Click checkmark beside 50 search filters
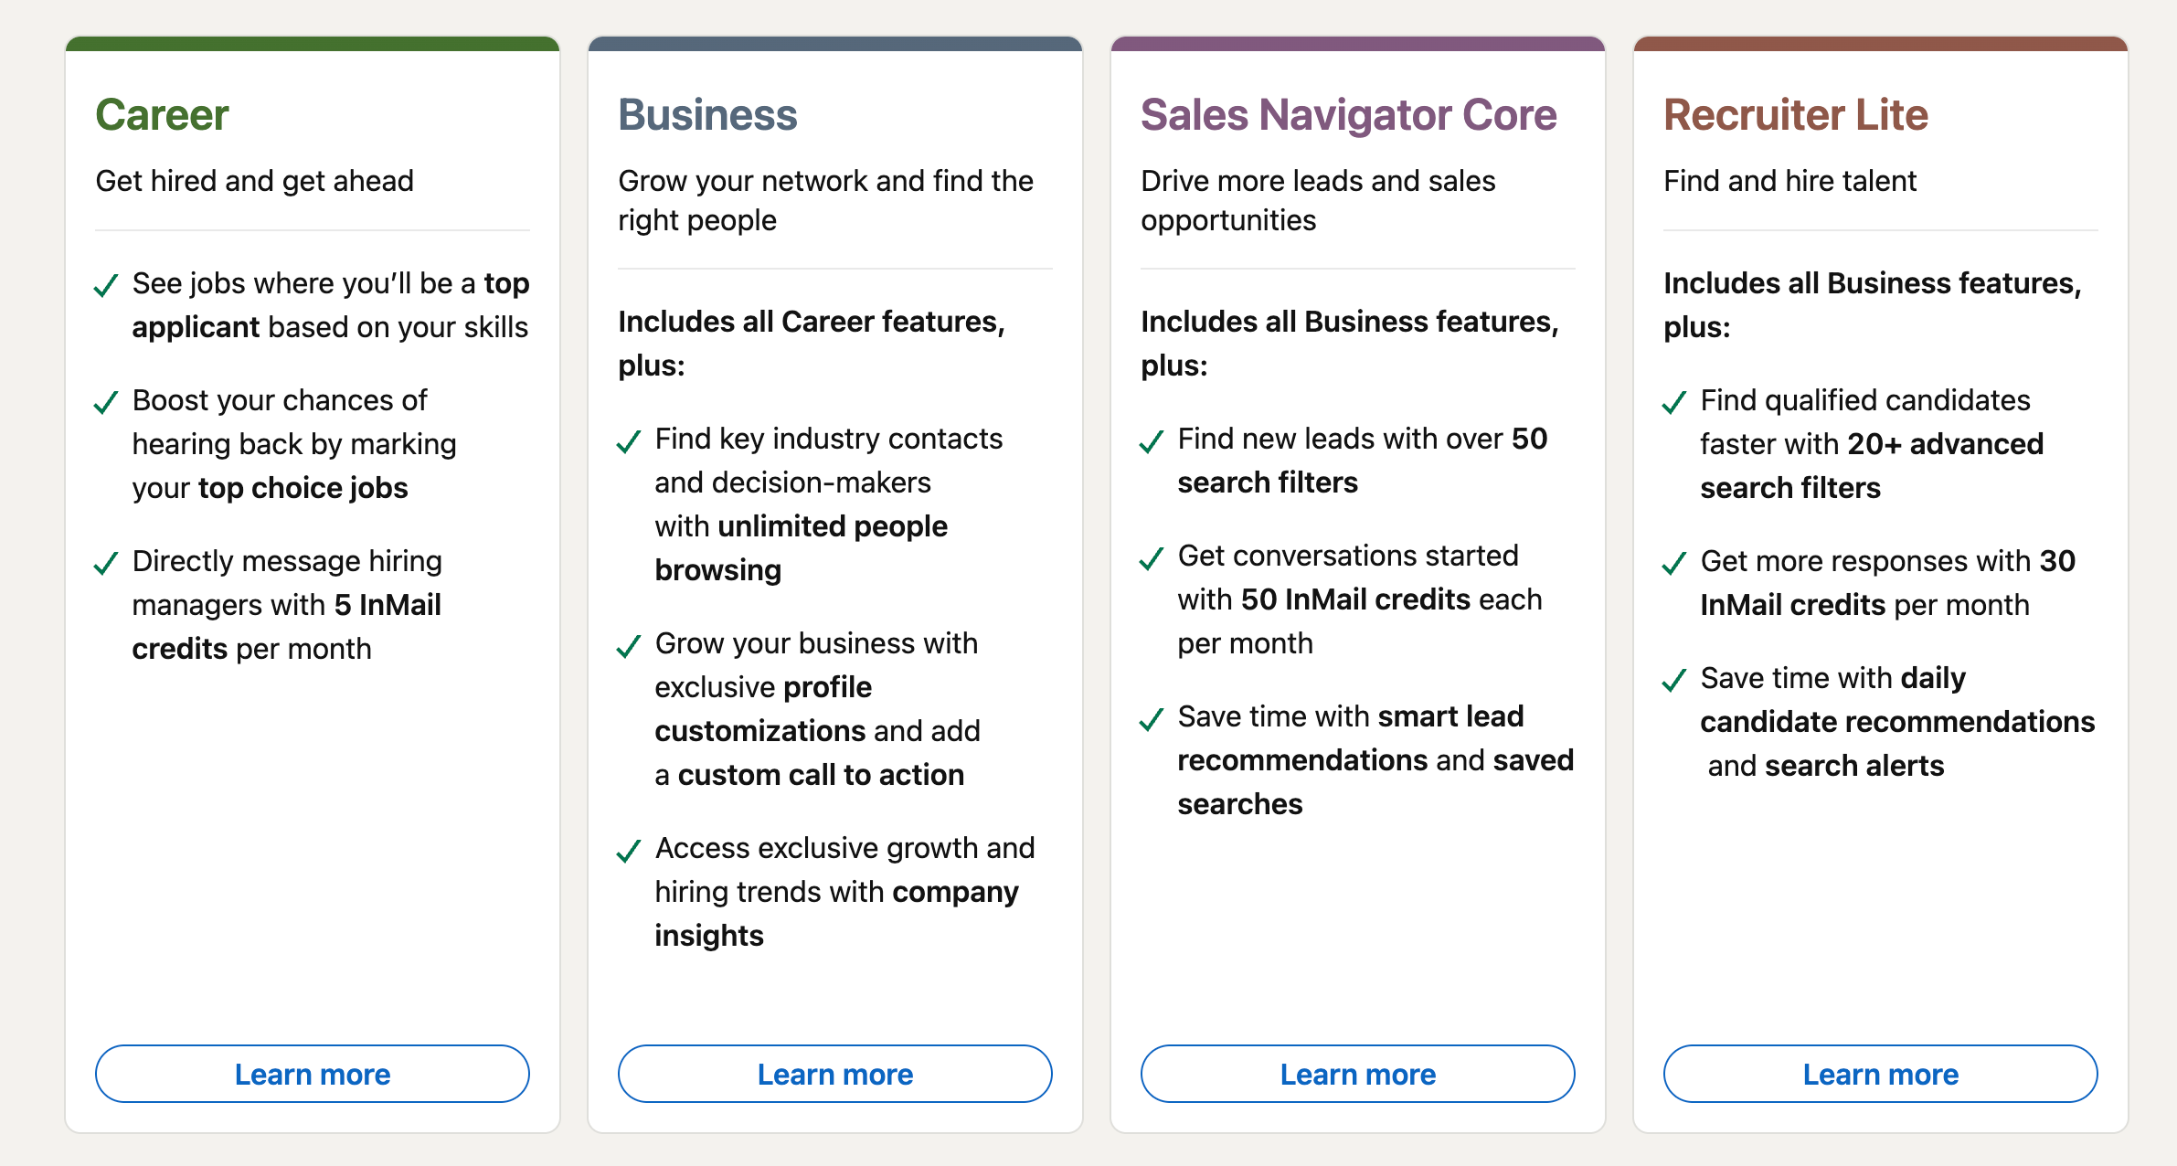This screenshot has width=2177, height=1166. tap(1152, 441)
